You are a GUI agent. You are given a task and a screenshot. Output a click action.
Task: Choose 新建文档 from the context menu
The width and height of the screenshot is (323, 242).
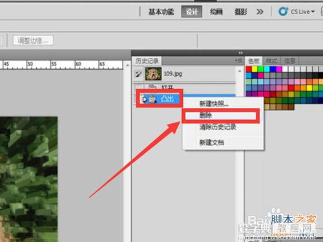coord(212,143)
